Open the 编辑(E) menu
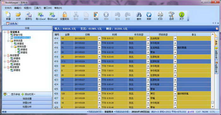 pos(18,8)
